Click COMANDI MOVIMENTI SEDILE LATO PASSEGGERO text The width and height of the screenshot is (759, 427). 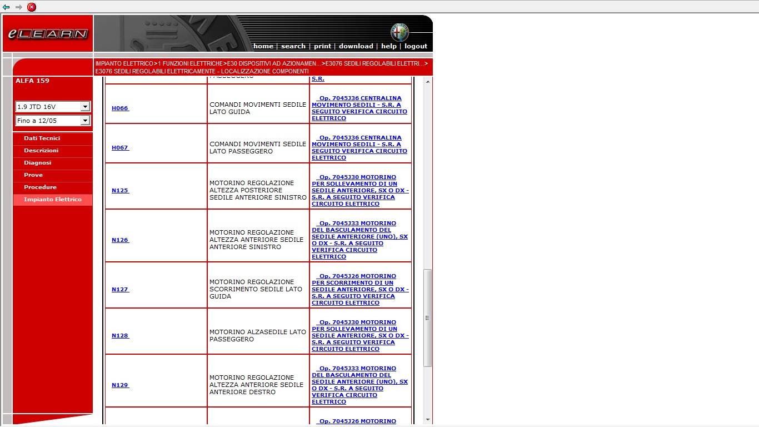pos(258,147)
